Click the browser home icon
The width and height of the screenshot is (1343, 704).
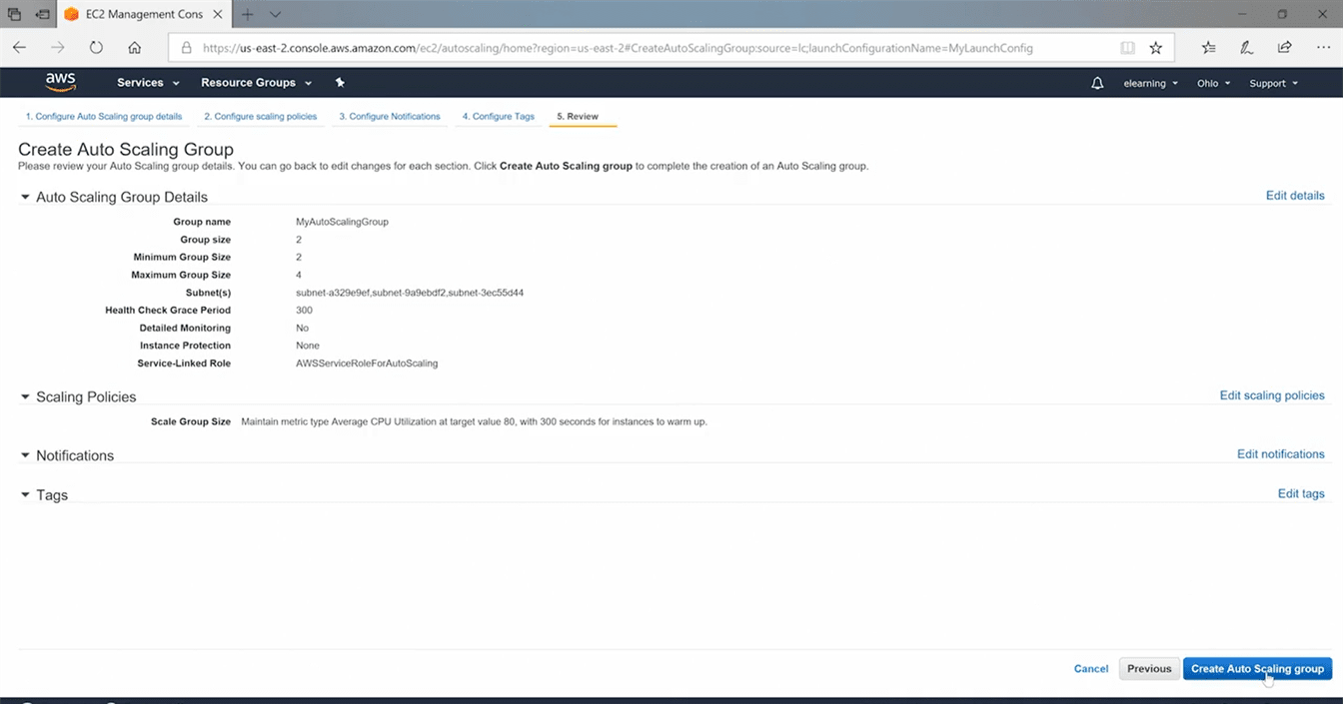[x=135, y=47]
